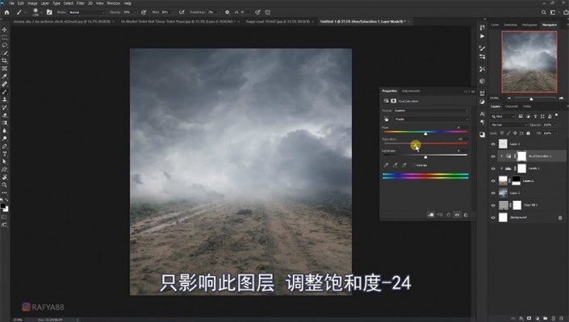Select the Brush tool in the left toolbar
Viewport: 569px width, 322px height.
4,92
